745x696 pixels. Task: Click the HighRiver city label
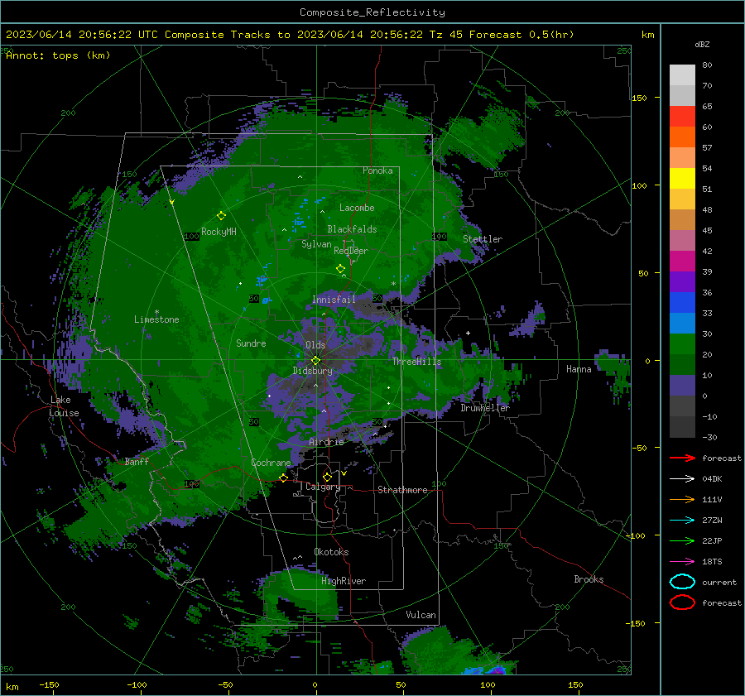tap(344, 581)
